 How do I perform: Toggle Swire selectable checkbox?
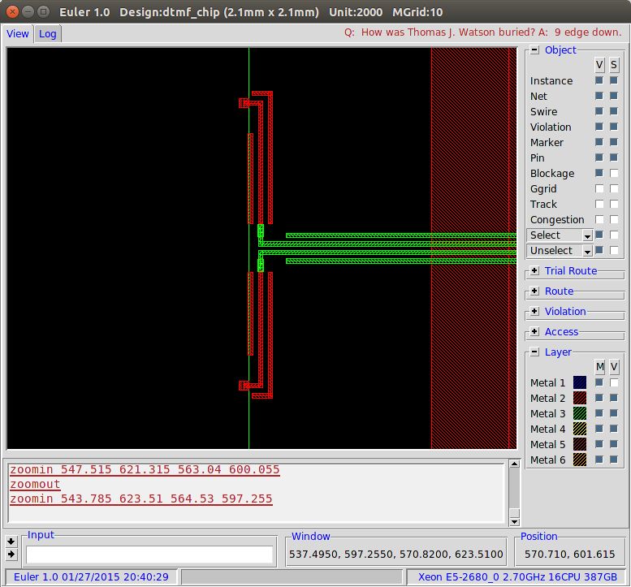click(614, 111)
